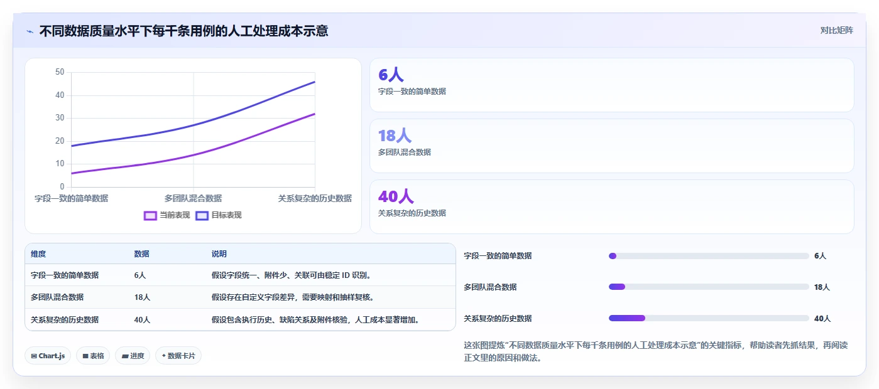879x389 pixels.
Task: Click the 对比矩阵 label in header
Action: [836, 30]
